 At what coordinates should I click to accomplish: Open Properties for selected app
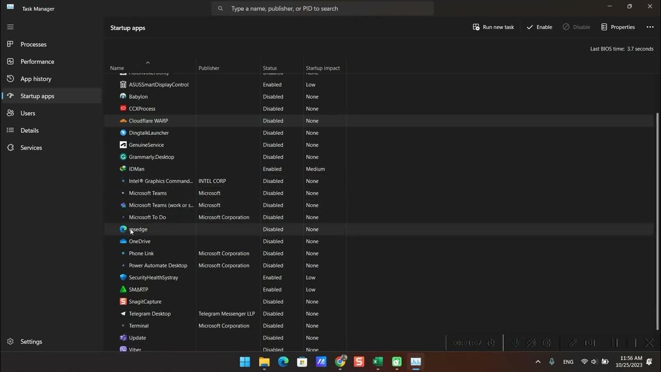pyautogui.click(x=618, y=27)
